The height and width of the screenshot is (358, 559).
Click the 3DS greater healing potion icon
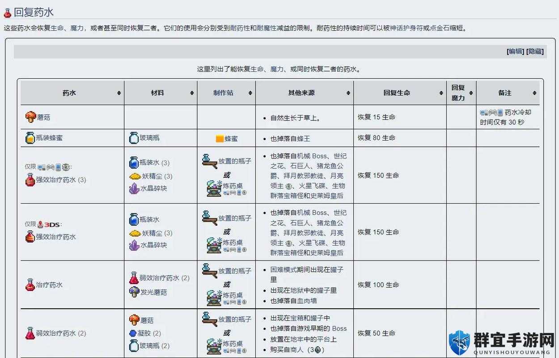coord(30,237)
